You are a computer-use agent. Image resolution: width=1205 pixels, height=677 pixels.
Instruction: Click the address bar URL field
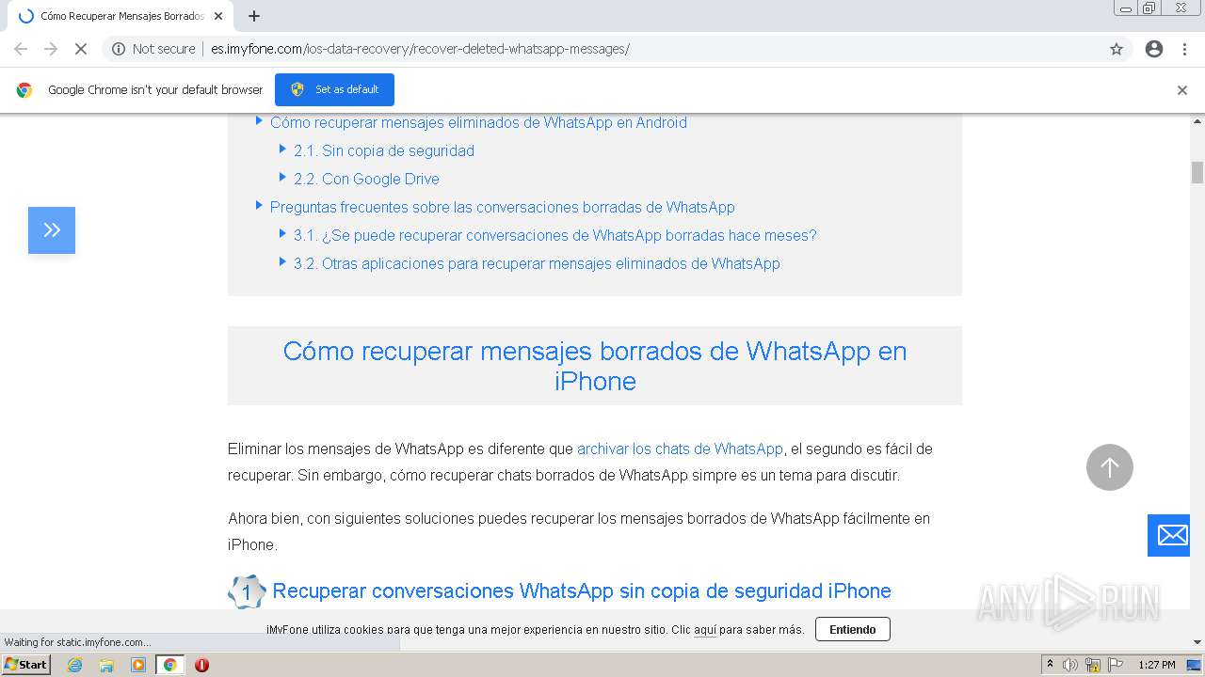tap(420, 49)
